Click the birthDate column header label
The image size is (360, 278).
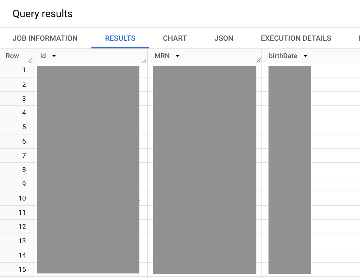click(x=283, y=56)
